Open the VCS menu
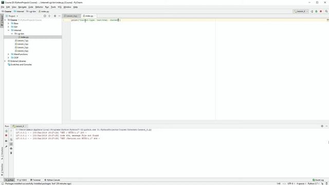Image resolution: width=329 pixels, height=185 pixels. (x=60, y=7)
